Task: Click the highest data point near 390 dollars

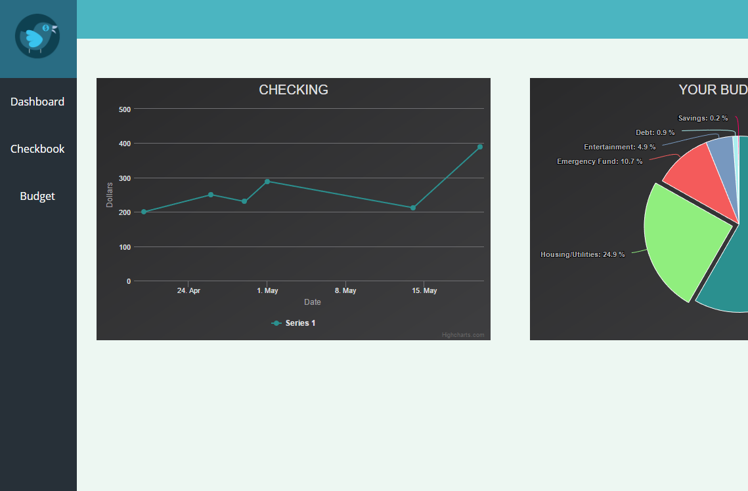Action: 480,147
